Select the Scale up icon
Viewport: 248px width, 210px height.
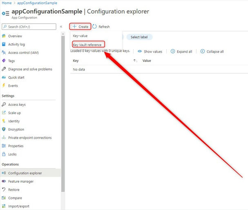4,113
